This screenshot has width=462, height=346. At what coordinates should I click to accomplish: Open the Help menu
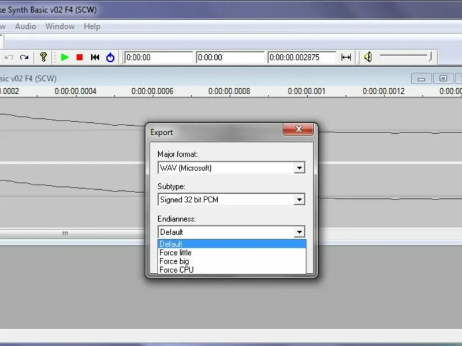[92, 27]
